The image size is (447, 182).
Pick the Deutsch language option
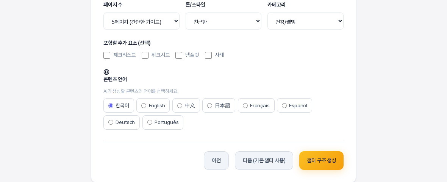click(122, 122)
